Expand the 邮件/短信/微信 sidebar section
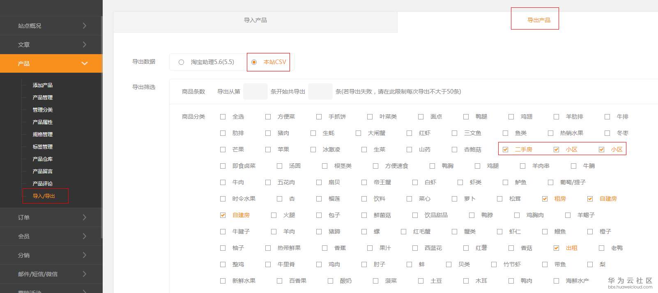 click(51, 274)
